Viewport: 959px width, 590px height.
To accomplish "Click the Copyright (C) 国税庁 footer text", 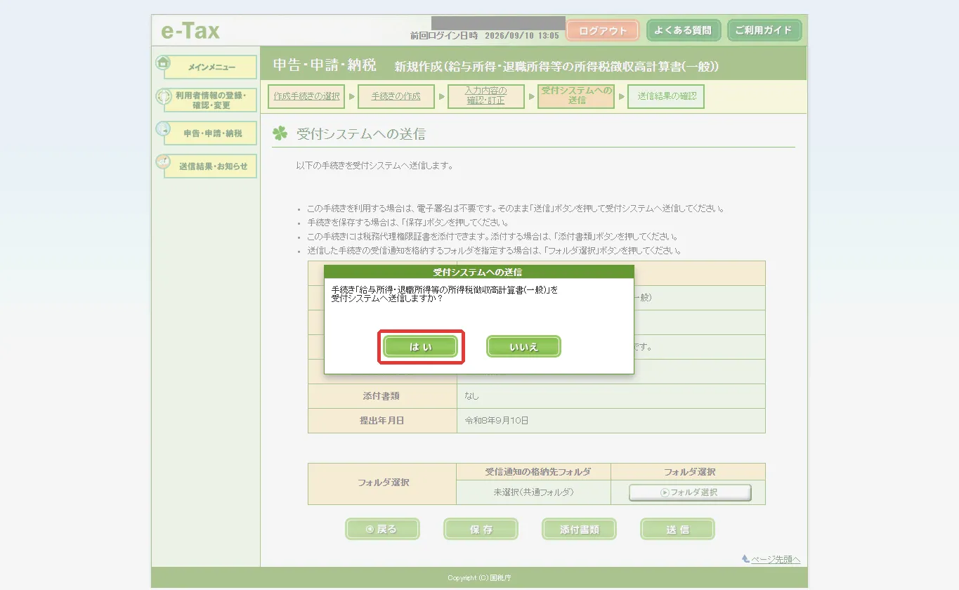I will [479, 578].
